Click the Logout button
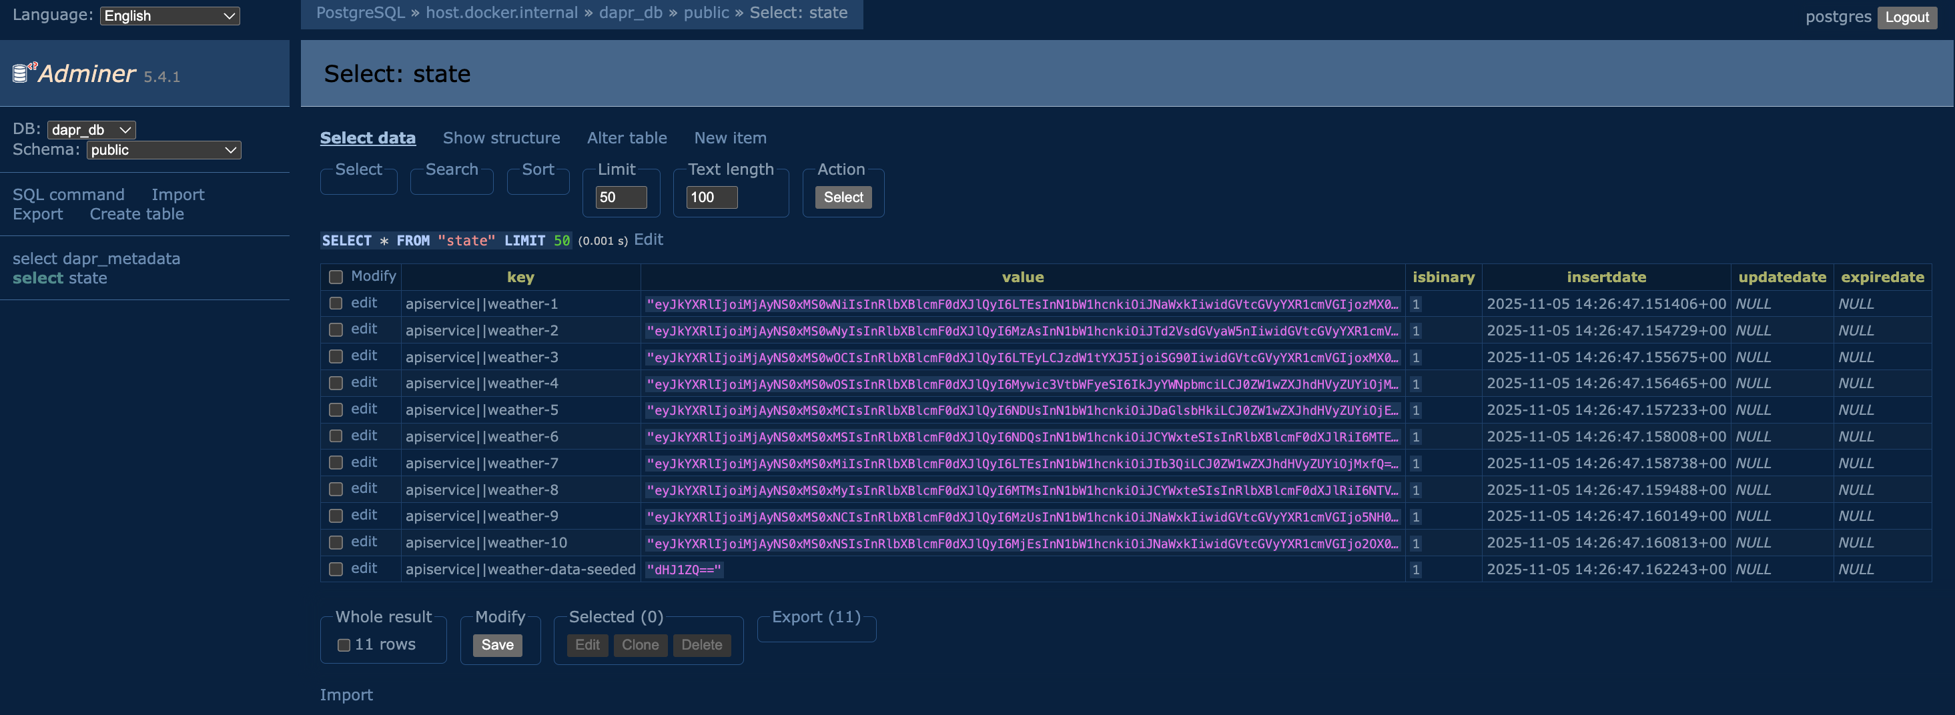1955x715 pixels. pyautogui.click(x=1906, y=17)
